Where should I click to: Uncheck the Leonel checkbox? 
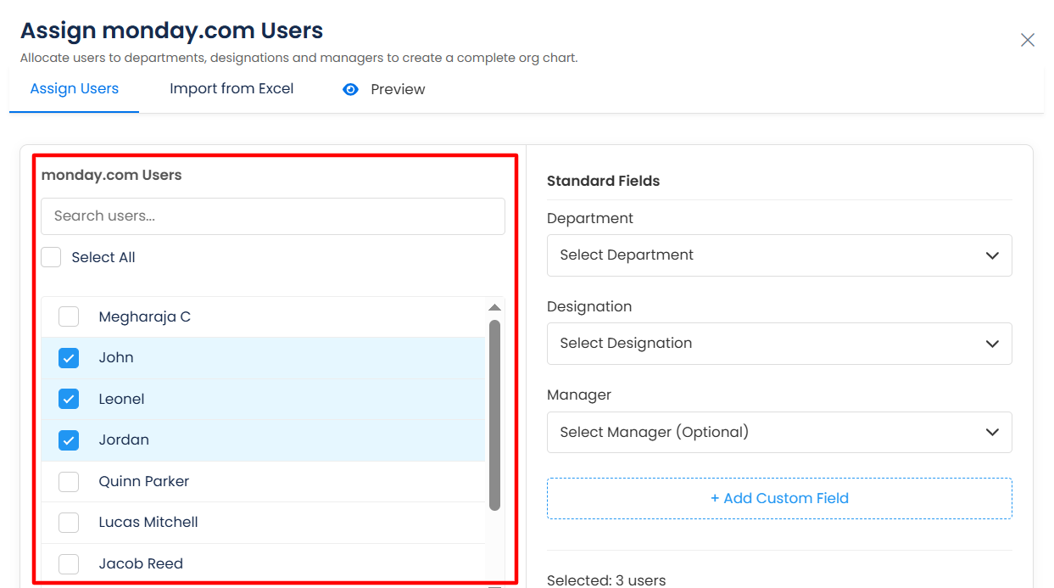click(69, 399)
